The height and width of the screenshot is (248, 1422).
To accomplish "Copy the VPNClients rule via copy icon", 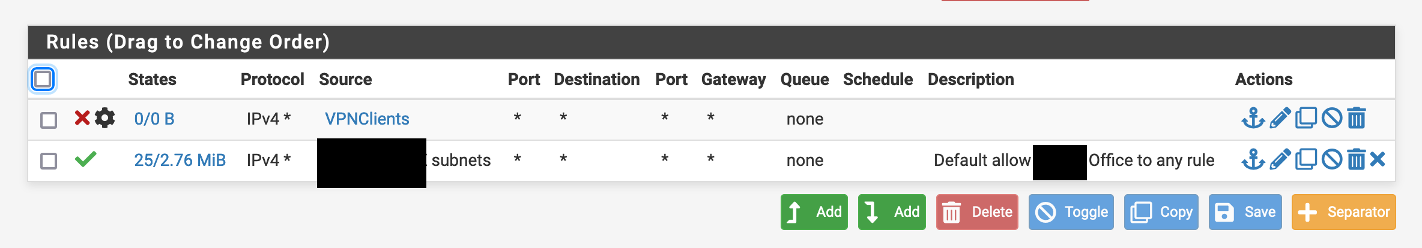I will pyautogui.click(x=1306, y=118).
